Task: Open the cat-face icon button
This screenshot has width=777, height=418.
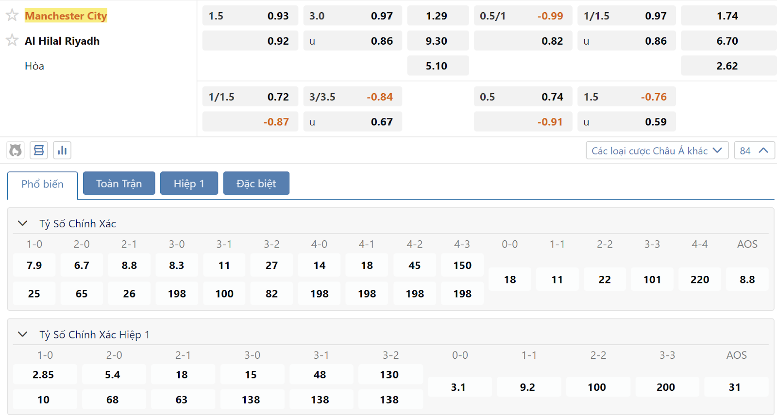Action: (16, 150)
